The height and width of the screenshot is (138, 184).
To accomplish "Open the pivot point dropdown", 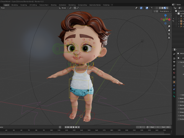I will (71, 8).
